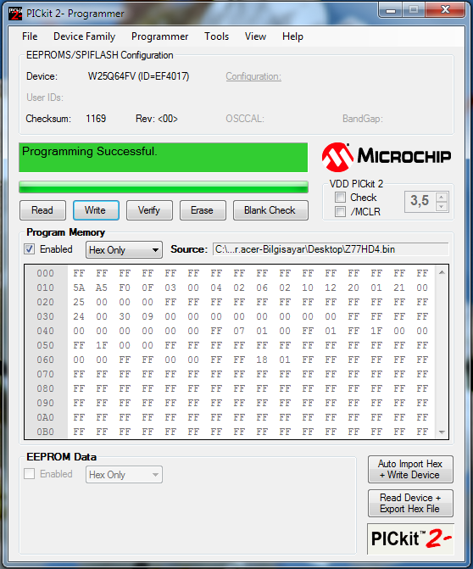The width and height of the screenshot is (473, 569).
Task: Open the Configuration link
Action: (253, 76)
